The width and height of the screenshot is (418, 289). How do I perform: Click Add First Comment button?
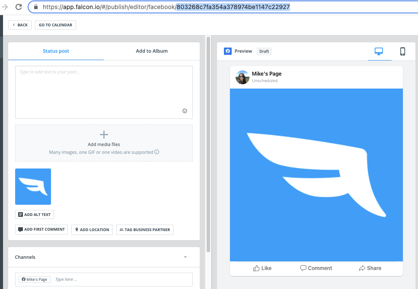point(41,230)
